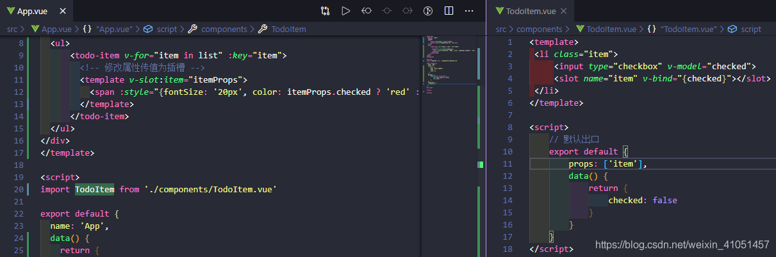Click the name: 'App' property line
776x257 pixels.
[x=79, y=226]
